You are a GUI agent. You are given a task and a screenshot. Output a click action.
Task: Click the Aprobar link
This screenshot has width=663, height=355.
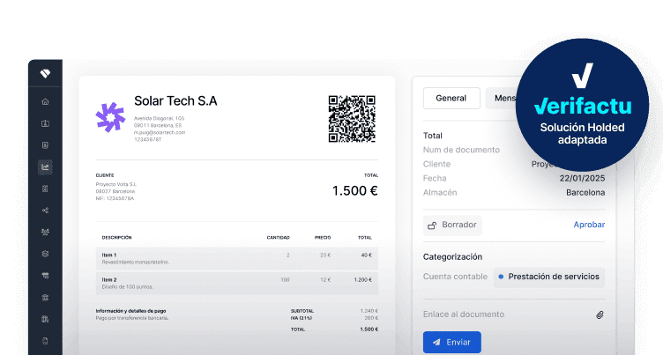point(589,225)
